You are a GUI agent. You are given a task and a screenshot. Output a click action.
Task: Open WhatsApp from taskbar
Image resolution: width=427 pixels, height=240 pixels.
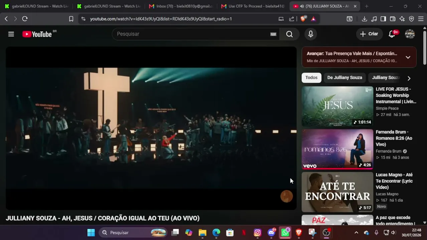point(285,232)
